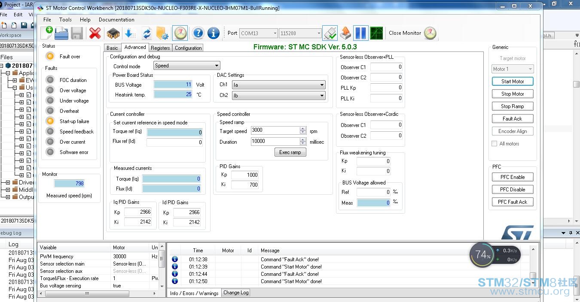Viewport: 580px width, 302px height.
Task: Switch to the Change Log tab
Action: tap(236, 293)
